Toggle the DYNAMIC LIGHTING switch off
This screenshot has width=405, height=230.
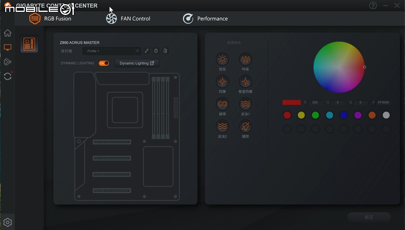(x=104, y=63)
